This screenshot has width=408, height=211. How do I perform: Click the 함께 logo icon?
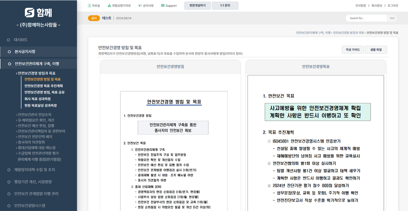[29, 13]
